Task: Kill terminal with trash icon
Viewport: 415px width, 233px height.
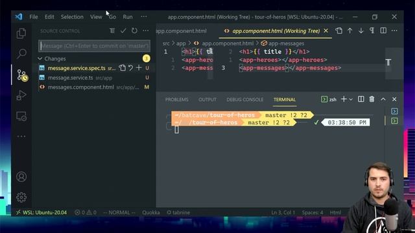Action: coord(372,99)
